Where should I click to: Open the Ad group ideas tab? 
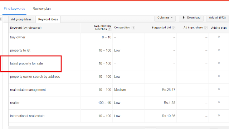[21, 19]
